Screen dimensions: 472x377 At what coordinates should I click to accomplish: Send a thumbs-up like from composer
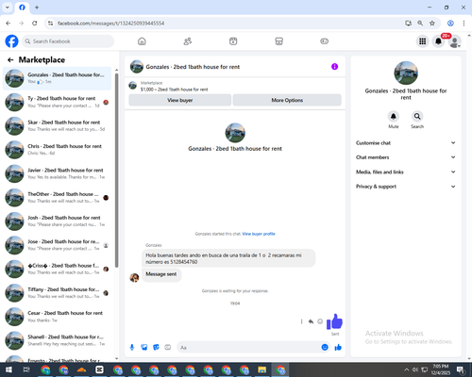[338, 347]
